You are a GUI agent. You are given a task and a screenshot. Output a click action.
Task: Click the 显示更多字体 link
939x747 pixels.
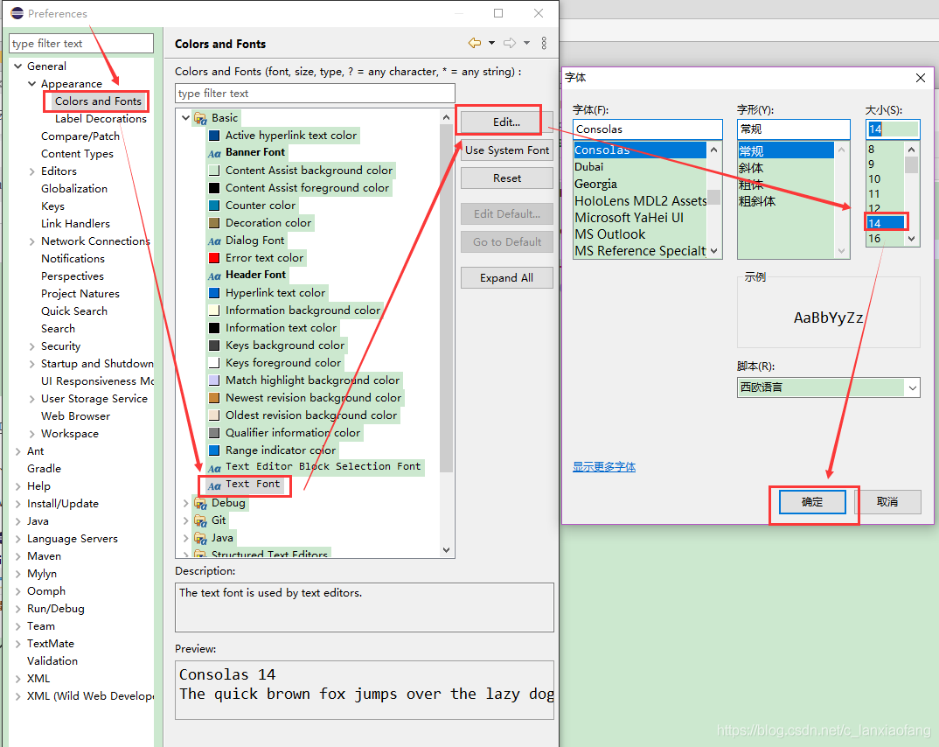click(604, 467)
